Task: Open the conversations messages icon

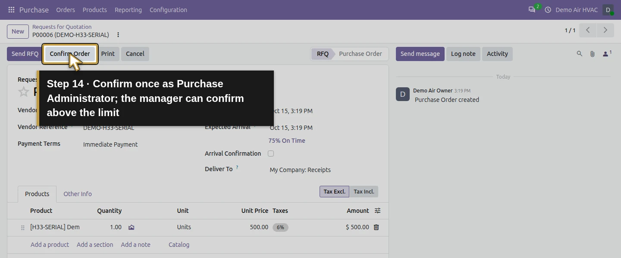Action: pyautogui.click(x=532, y=9)
